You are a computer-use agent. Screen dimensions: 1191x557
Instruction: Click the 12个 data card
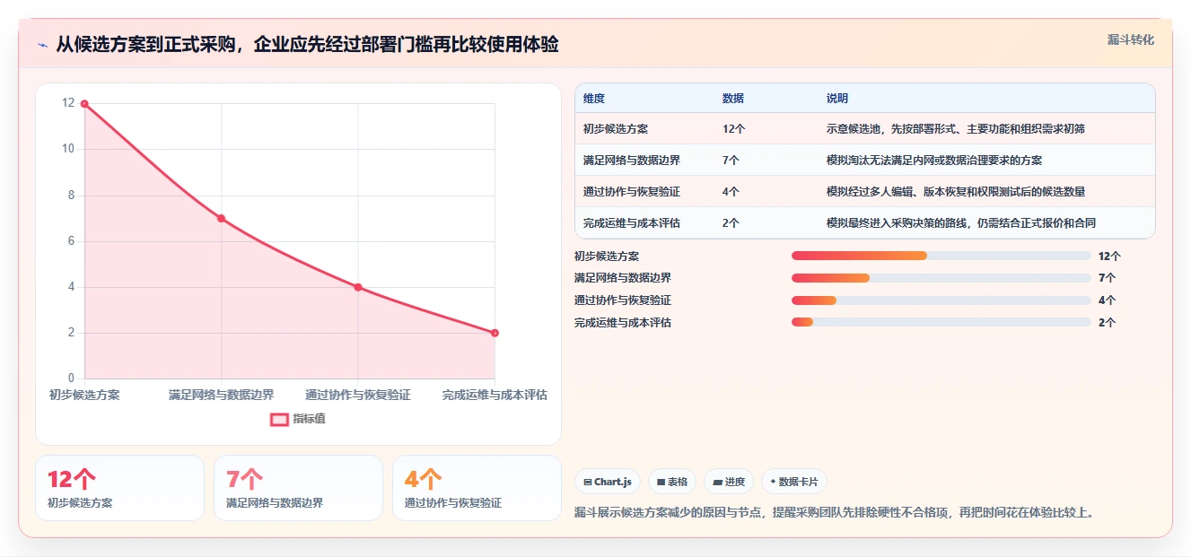[x=119, y=488]
